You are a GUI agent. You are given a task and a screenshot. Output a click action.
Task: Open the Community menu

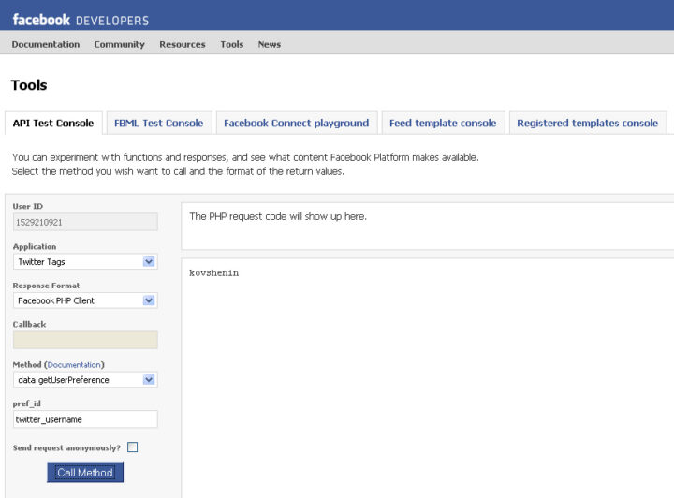click(120, 44)
